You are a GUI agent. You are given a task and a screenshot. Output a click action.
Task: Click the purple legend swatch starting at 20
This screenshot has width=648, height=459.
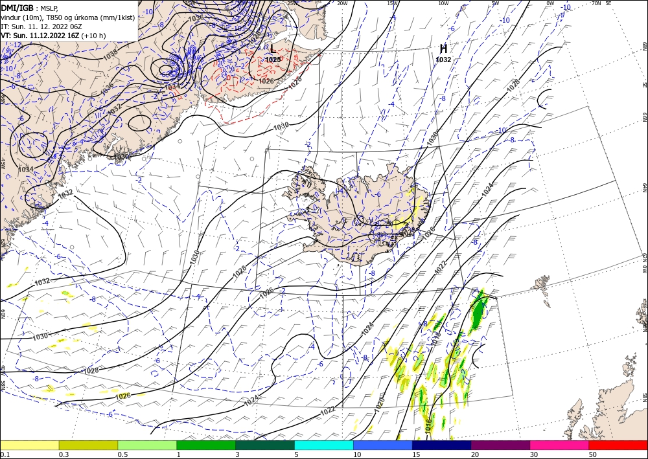pos(500,445)
